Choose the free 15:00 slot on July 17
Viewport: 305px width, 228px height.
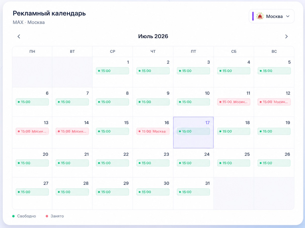tap(193, 131)
